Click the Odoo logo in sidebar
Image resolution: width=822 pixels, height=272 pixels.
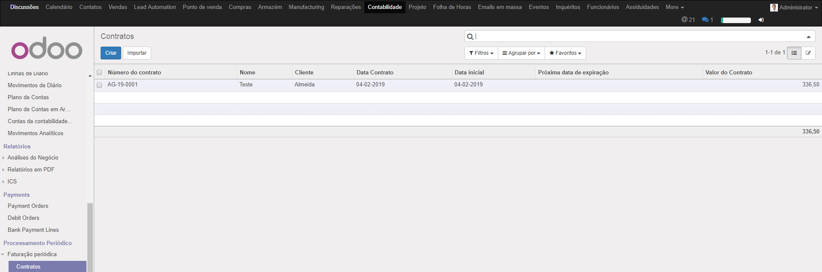point(47,48)
